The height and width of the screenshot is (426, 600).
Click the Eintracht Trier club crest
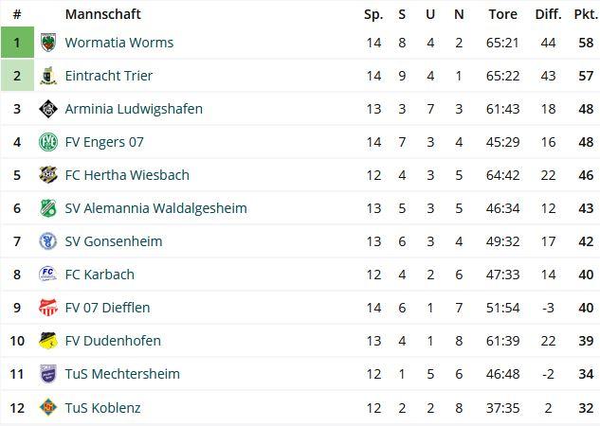[48, 76]
